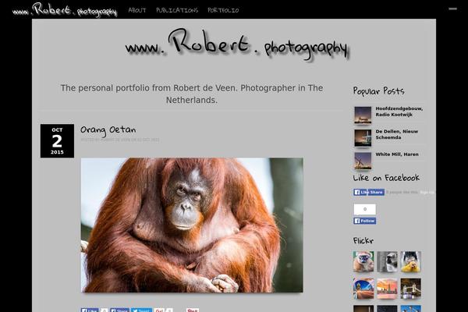The image size is (468, 312).
Task: Click the Facebook Follow button
Action: coord(365,221)
